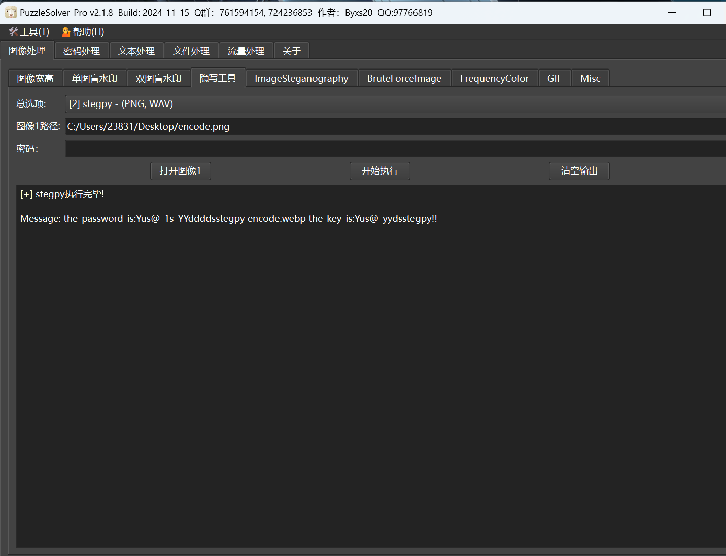This screenshot has width=726, height=556.
Task: Click the Message output line with password
Action: click(229, 219)
